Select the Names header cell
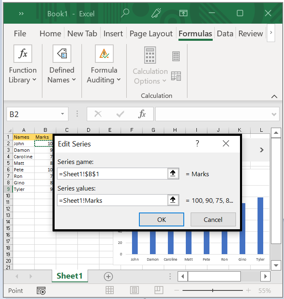This screenshot has width=284, height=299. (24, 137)
